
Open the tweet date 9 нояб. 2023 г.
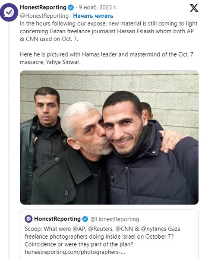(98, 7)
